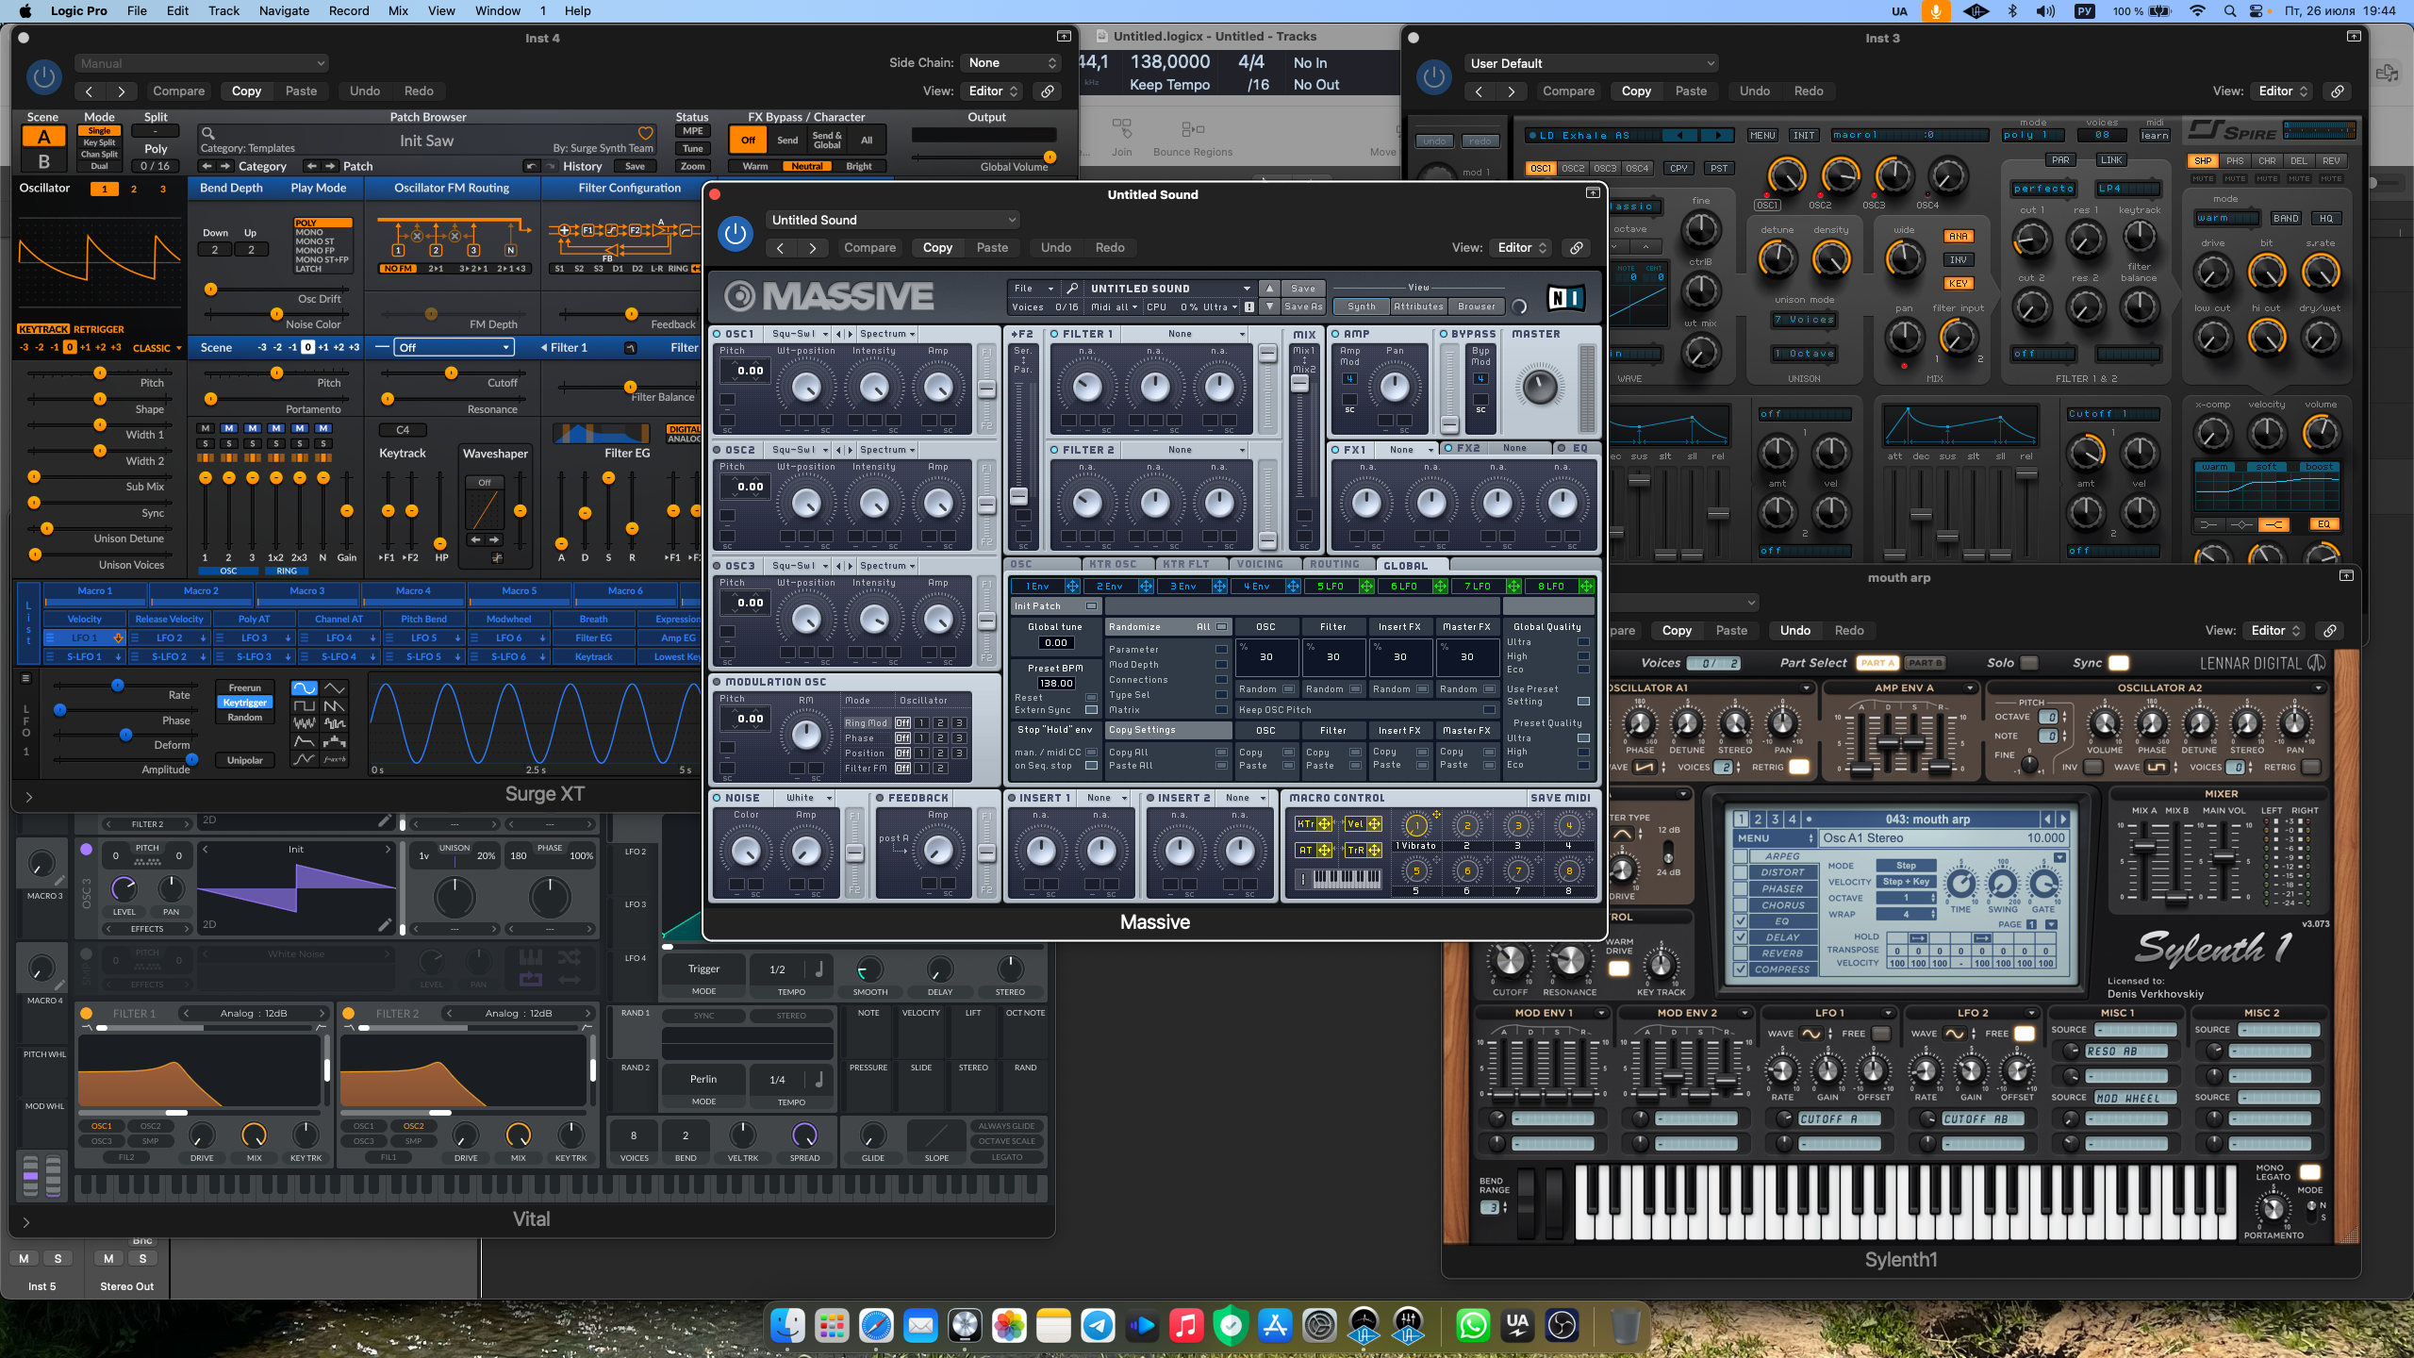Toggle power button in Inst 3 Spire window
Image resolution: width=2414 pixels, height=1358 pixels.
tap(1434, 77)
